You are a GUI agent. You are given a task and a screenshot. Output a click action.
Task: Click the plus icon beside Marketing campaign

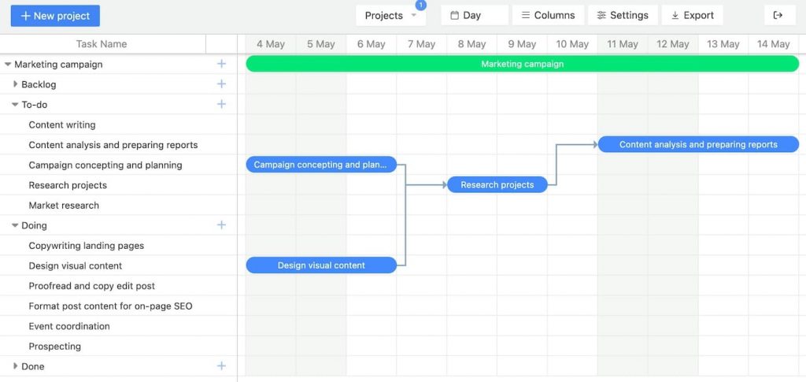221,64
